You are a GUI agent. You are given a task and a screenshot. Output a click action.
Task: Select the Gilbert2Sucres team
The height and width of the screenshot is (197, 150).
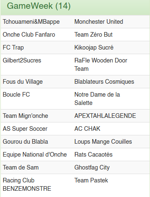point(22,60)
